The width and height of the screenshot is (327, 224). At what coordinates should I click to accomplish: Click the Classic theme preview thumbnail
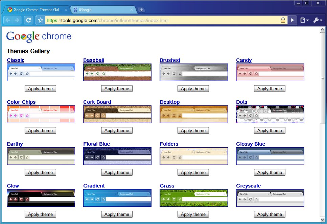tap(41, 72)
